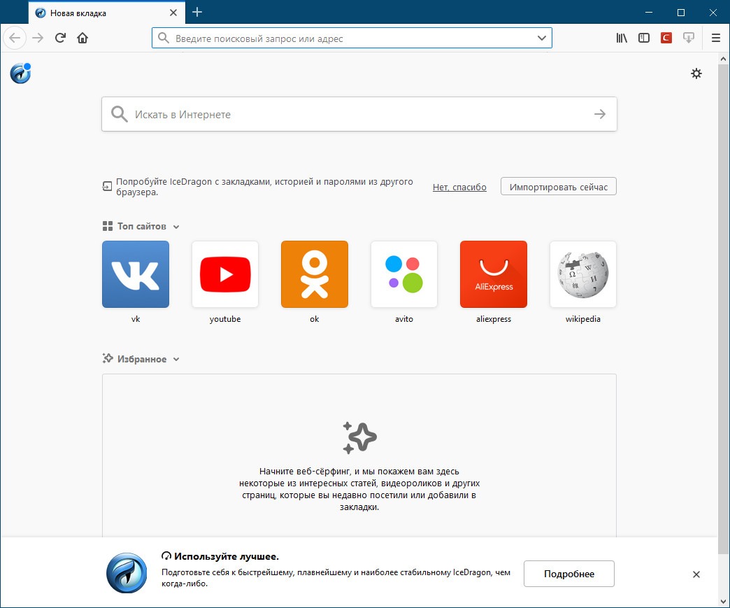Decline import via Нет, спасибо link

pyautogui.click(x=459, y=187)
